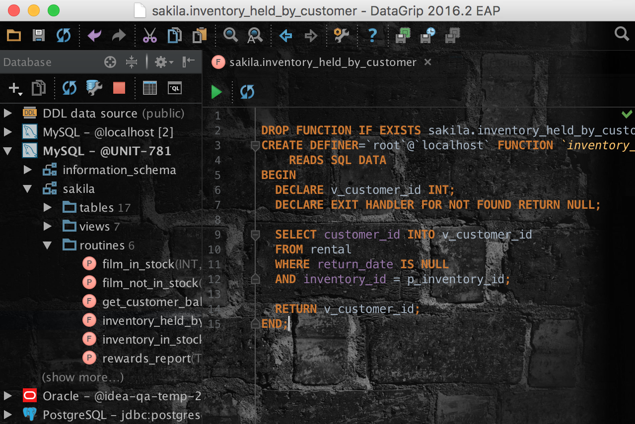
Task: Click the Synchronize icon in the main toolbar
Action: pos(63,35)
